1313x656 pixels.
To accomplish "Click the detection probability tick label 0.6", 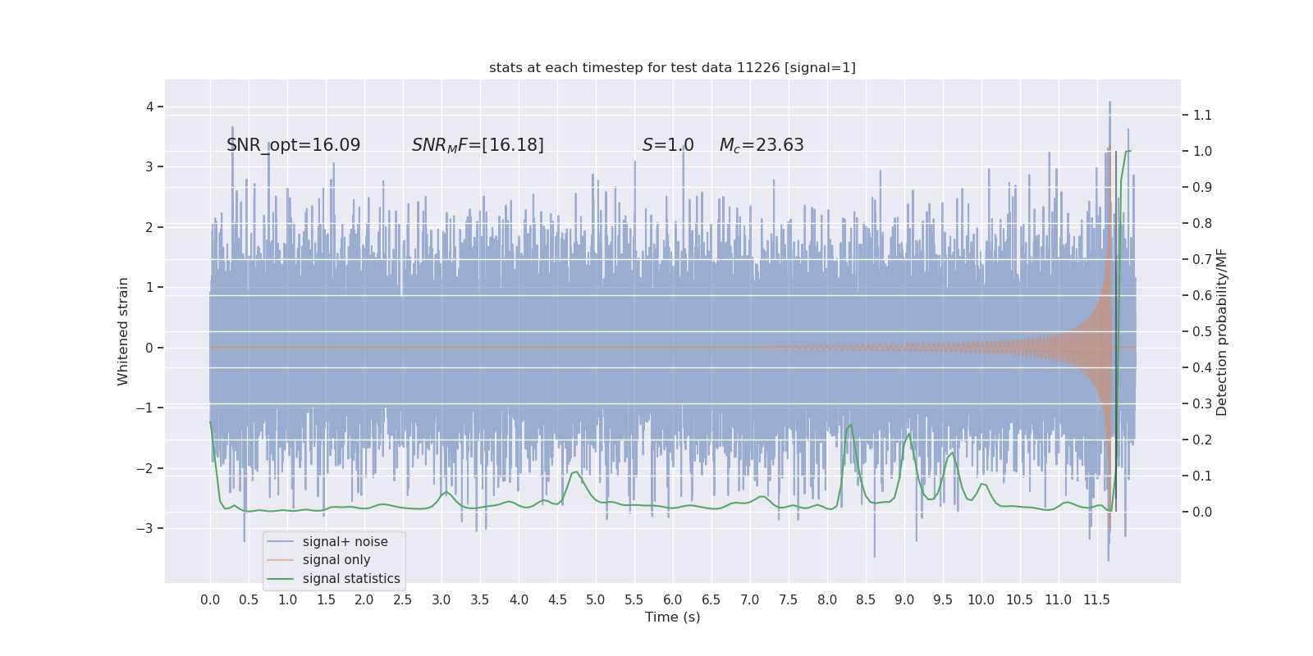I will [x=1202, y=295].
